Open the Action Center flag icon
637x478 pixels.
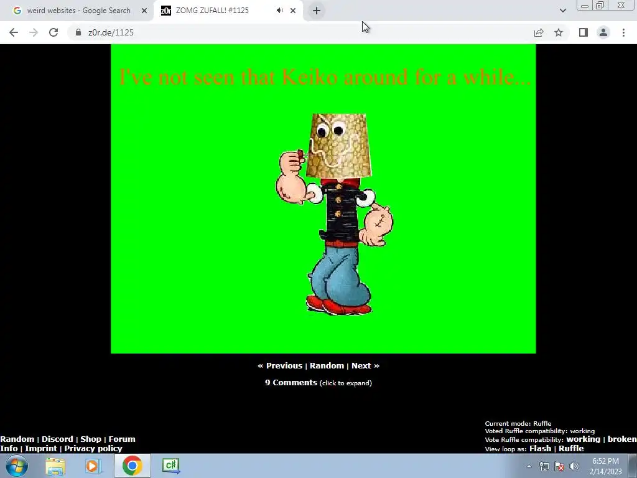click(559, 466)
